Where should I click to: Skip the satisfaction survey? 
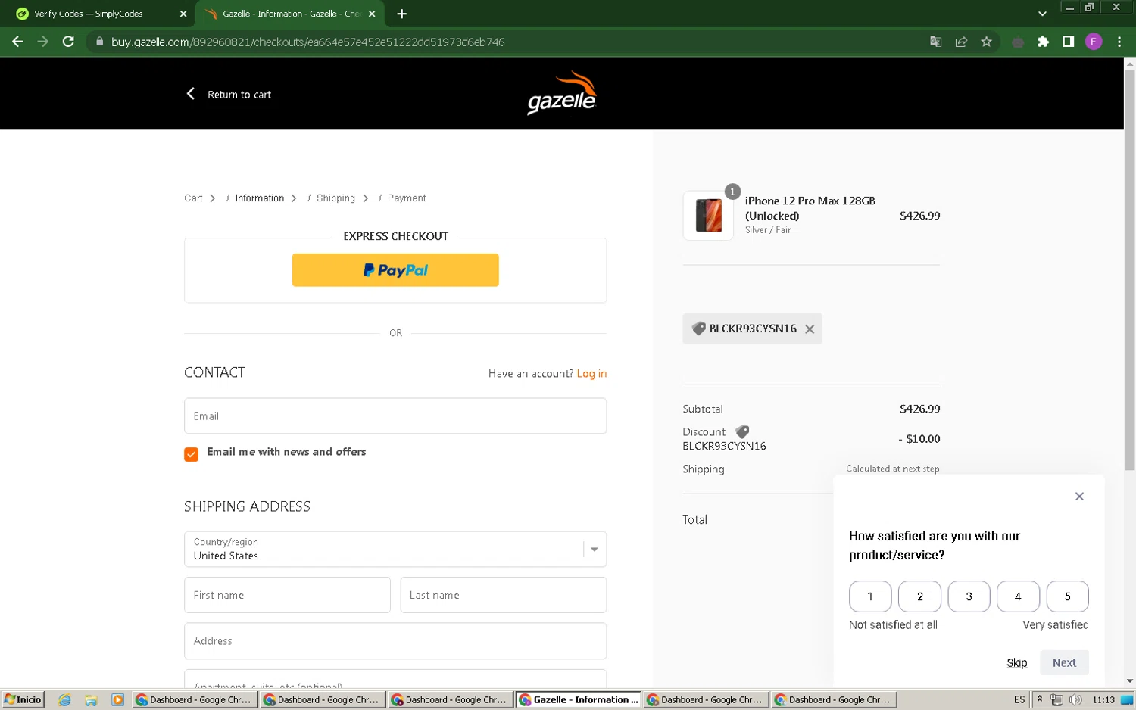[1016, 663]
